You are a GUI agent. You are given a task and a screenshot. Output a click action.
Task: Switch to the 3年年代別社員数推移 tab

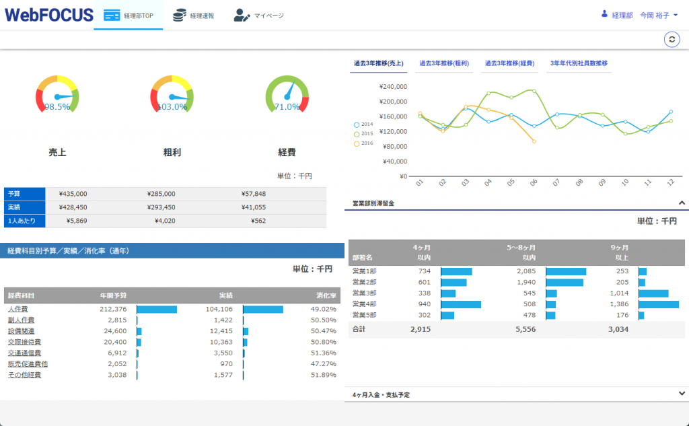578,63
